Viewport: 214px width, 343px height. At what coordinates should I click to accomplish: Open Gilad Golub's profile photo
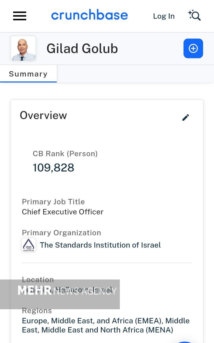[x=23, y=49]
